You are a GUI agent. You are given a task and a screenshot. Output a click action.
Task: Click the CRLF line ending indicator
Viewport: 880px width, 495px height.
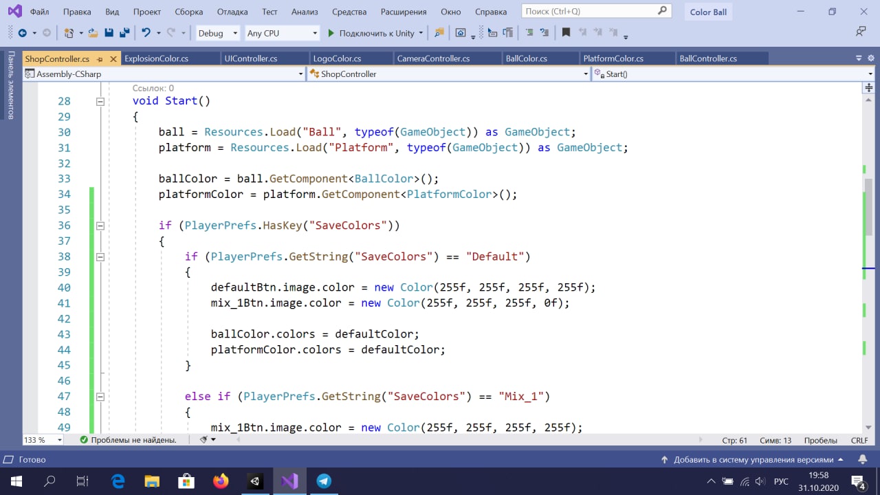859,440
